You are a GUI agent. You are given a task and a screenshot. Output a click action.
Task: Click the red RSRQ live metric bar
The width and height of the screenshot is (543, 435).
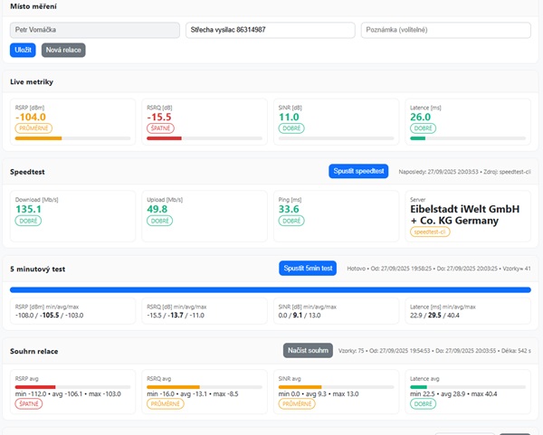pos(165,138)
